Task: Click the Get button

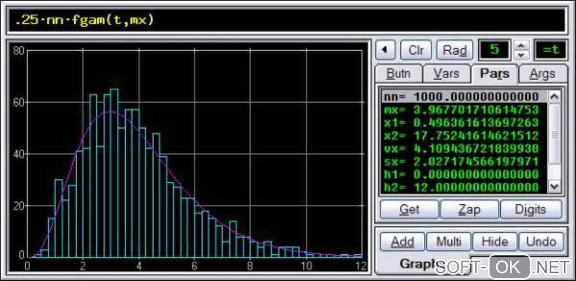Action: click(409, 210)
